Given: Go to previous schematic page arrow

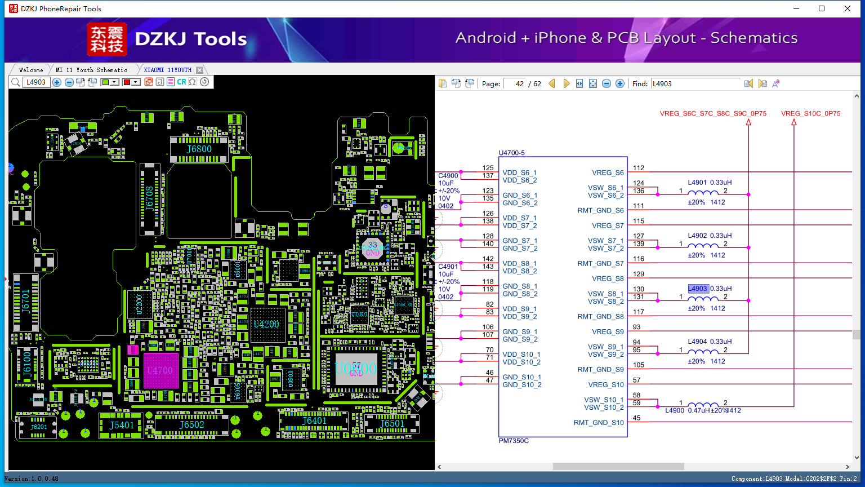Looking at the screenshot, I should coord(552,83).
